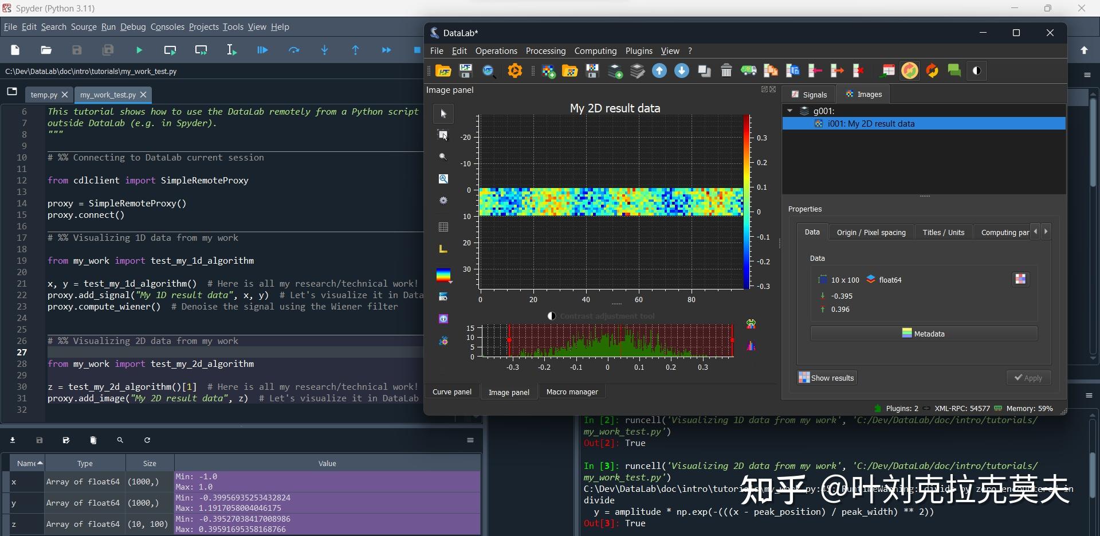Open Spyder Consoles menu
The image size is (1100, 536).
coord(167,27)
